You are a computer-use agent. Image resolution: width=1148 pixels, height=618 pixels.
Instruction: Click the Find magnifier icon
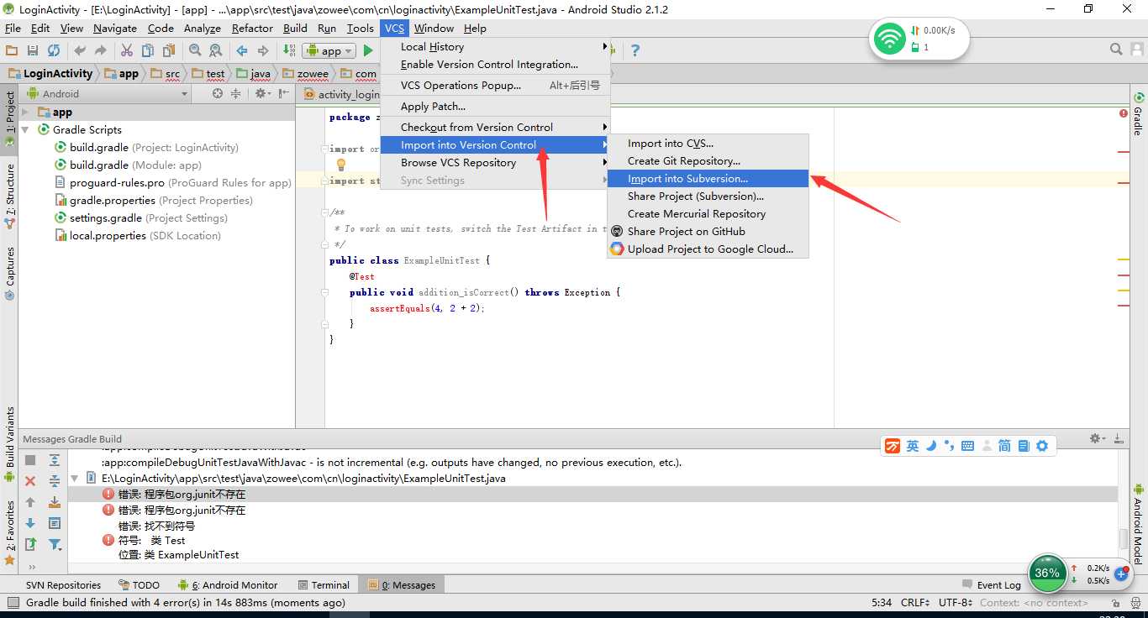pos(195,51)
